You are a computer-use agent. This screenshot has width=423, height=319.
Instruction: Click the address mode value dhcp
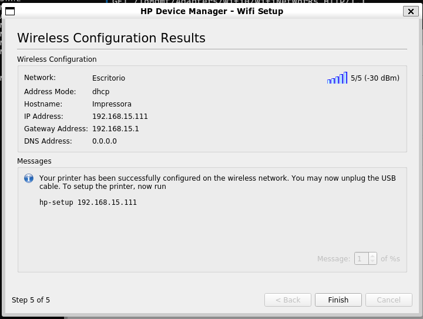click(101, 92)
